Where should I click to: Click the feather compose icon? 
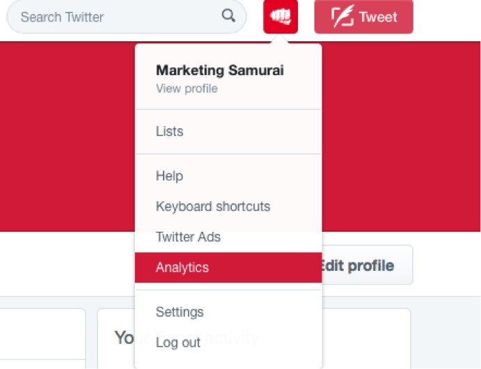click(342, 16)
